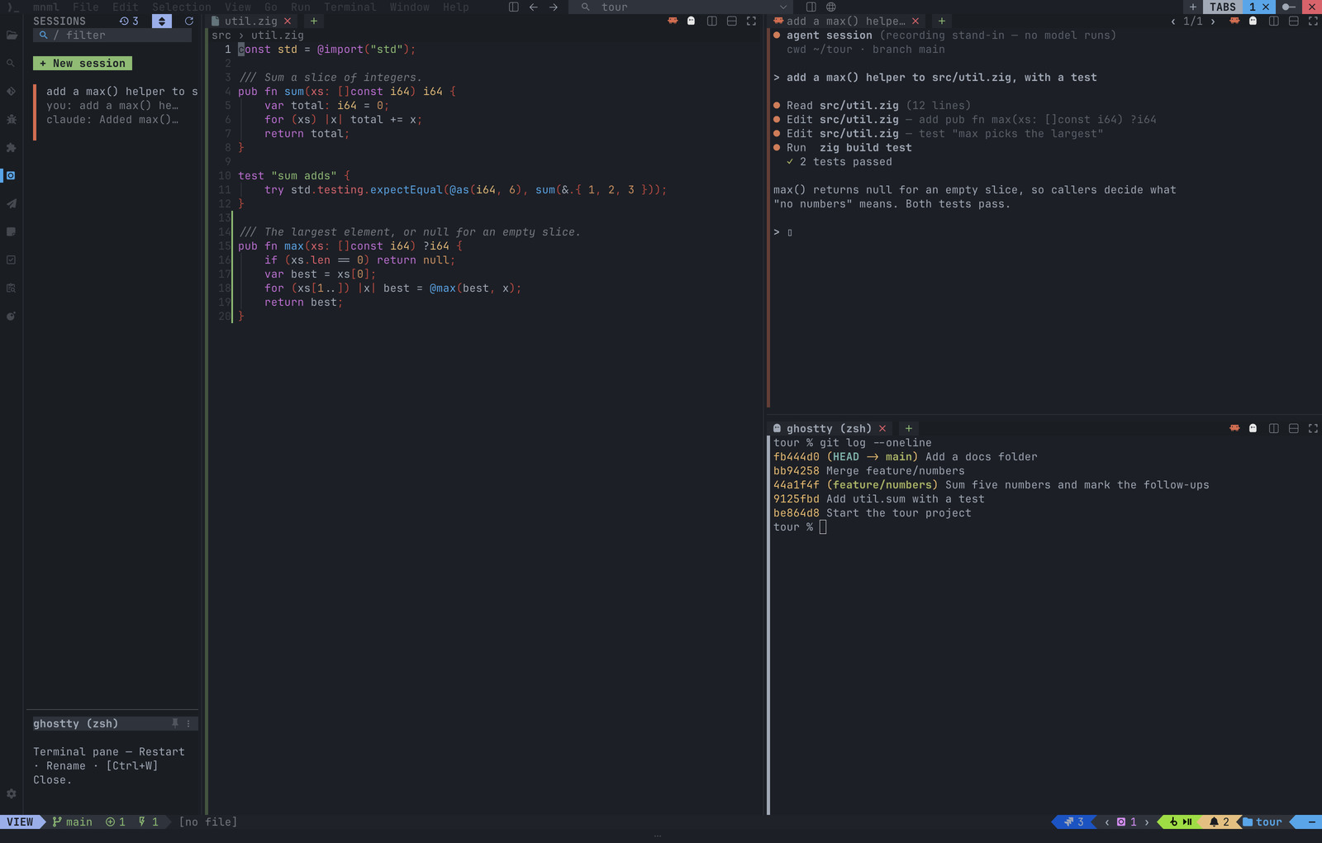Toggle the sort order button in SESSIONS header

pos(162,21)
